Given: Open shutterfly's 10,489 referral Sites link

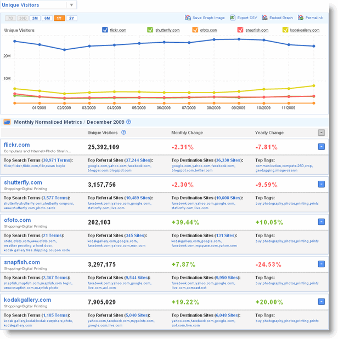Looking at the screenshot, I should click(x=138, y=198).
